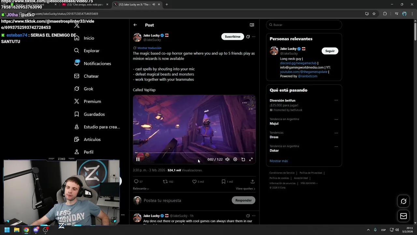Open Guardados bookmark icon in sidebar
Screen dimensions: 417x235
[x=77, y=114]
